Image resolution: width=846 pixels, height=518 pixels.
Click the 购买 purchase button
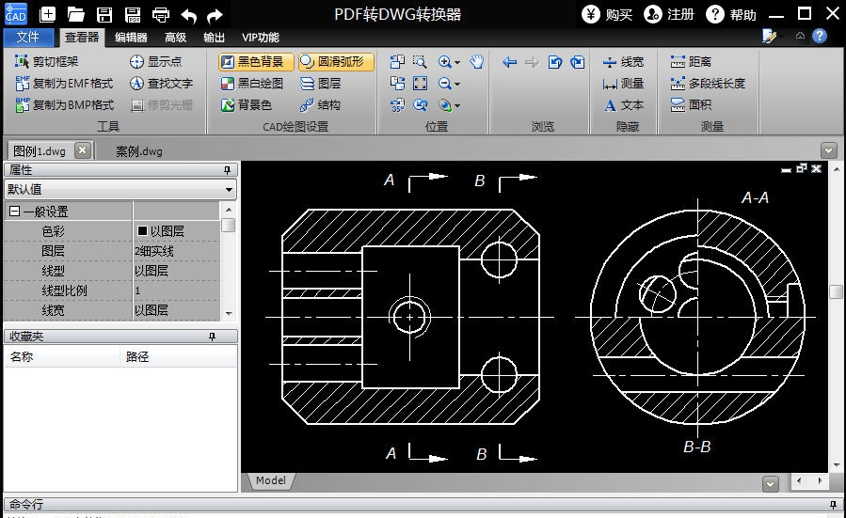608,14
